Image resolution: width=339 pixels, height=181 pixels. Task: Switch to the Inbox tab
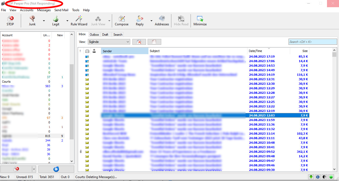82,34
